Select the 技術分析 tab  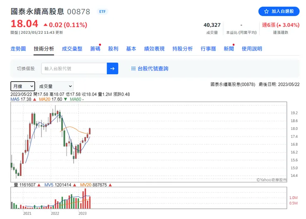pyautogui.click(x=44, y=49)
